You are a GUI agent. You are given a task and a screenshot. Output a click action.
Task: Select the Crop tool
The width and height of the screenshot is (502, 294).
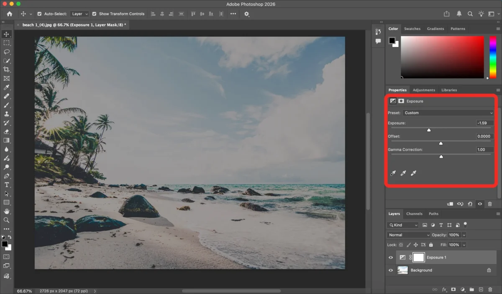[x=6, y=69]
